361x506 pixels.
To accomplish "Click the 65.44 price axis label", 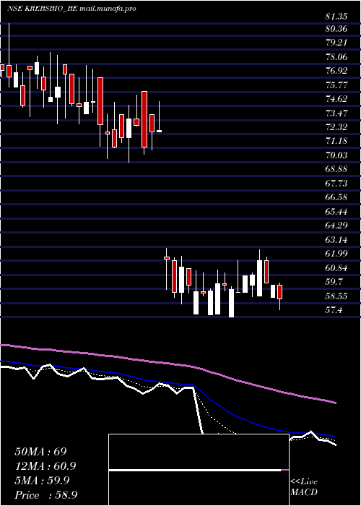I will coord(336,211).
